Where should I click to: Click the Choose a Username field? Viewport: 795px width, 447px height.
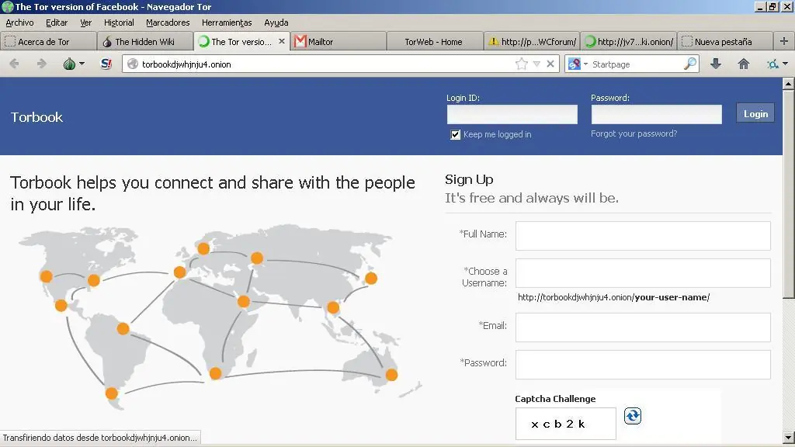pyautogui.click(x=643, y=273)
